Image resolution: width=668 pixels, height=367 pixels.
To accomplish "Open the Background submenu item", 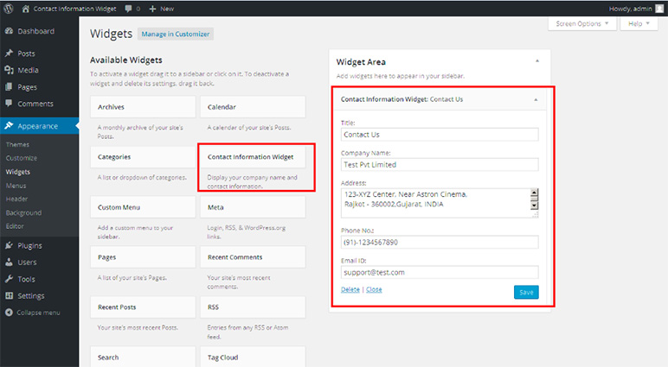I will pos(23,212).
